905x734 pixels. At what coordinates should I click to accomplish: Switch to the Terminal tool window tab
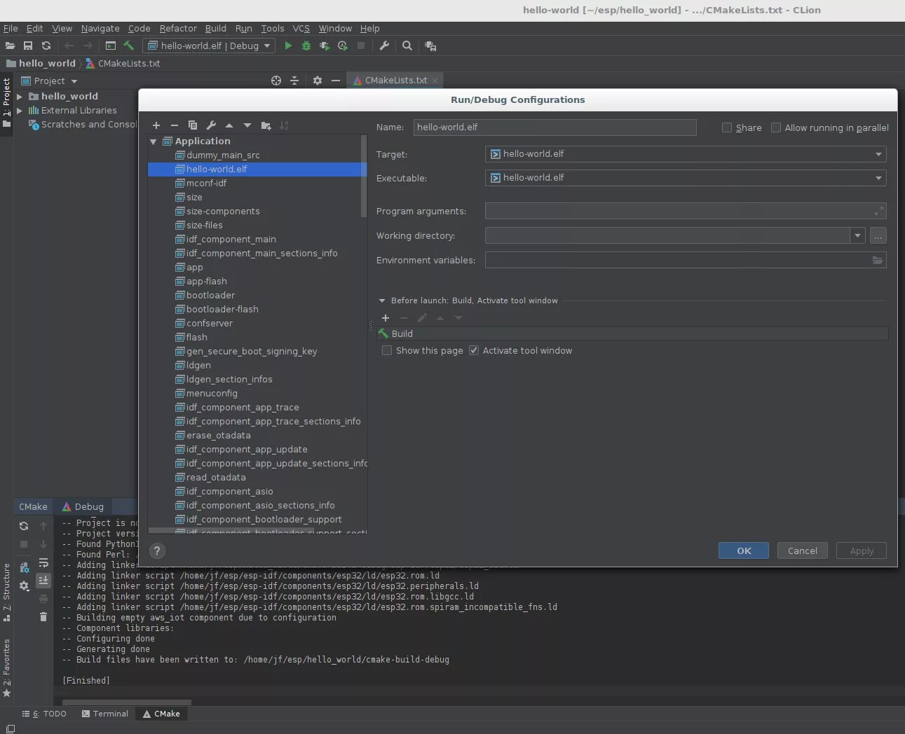click(x=105, y=714)
